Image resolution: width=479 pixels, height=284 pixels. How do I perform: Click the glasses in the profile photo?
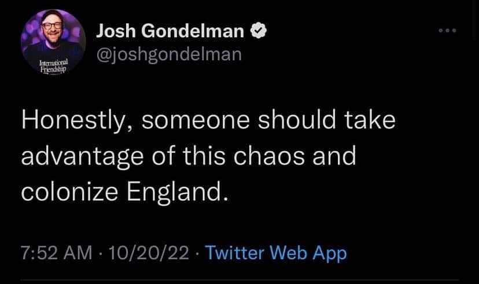coord(54,27)
